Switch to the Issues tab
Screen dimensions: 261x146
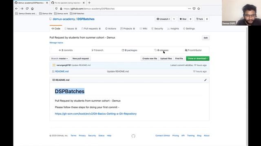click(71, 29)
